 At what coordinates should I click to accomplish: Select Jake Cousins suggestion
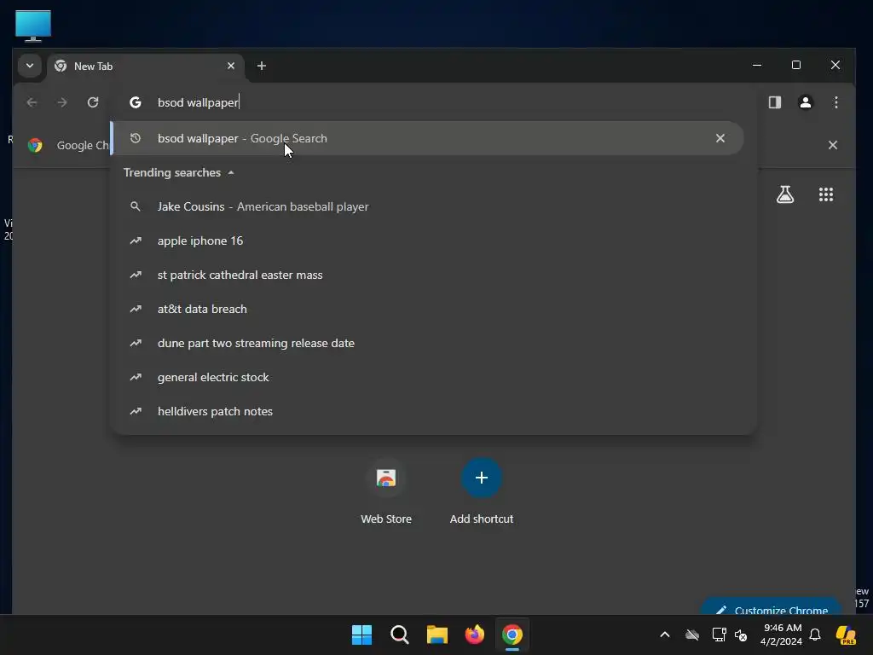pos(434,206)
